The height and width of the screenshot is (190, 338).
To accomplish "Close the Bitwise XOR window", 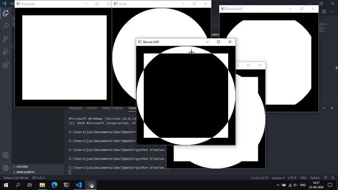I will (230, 42).
